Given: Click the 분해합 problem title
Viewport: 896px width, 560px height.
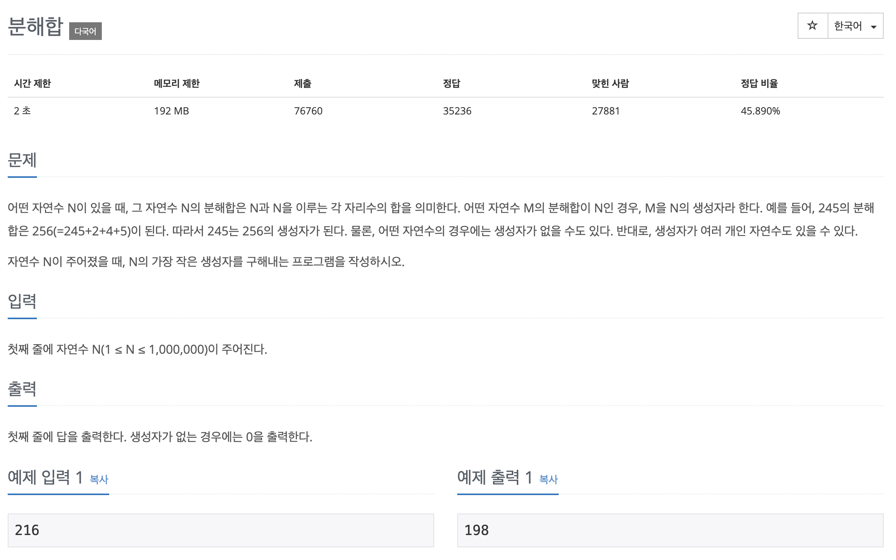Looking at the screenshot, I should coord(35,27).
